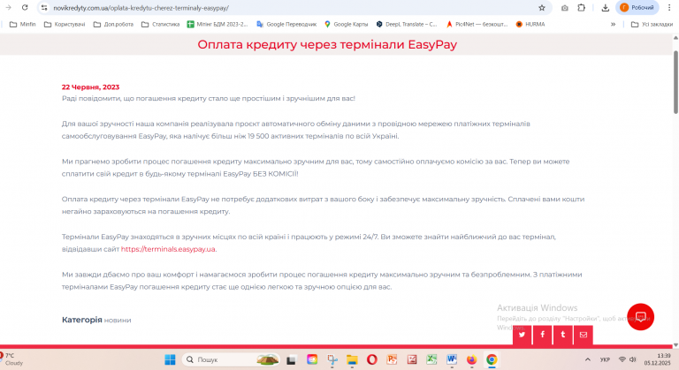This screenshot has width=679, height=370.
Task: Follow the terminals.easypay.ua link
Action: [168, 249]
